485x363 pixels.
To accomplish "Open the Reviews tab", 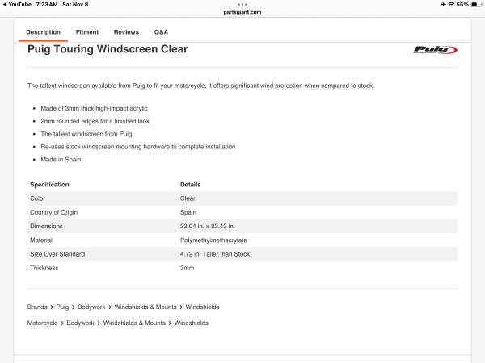I will pyautogui.click(x=126, y=32).
